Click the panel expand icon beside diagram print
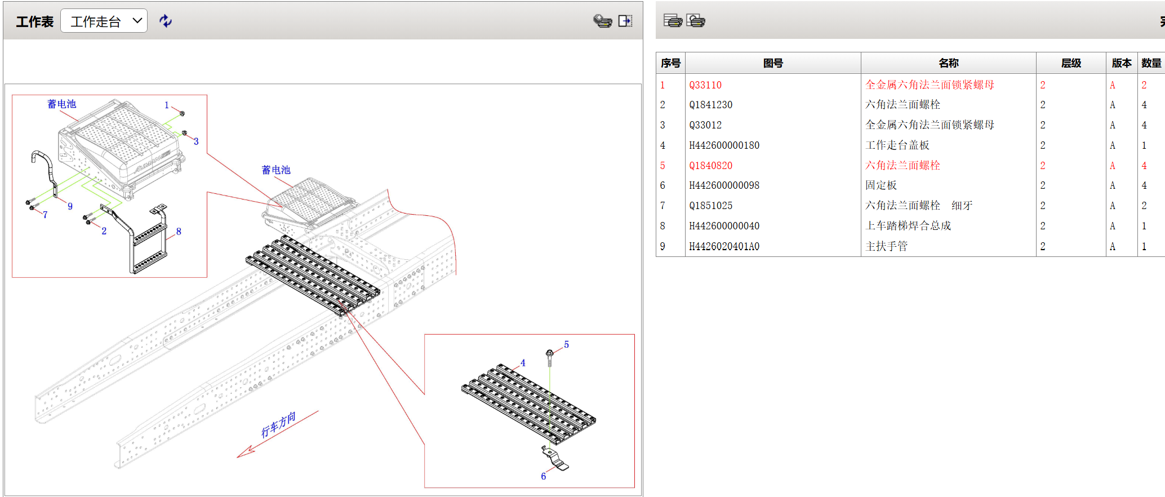 [625, 21]
